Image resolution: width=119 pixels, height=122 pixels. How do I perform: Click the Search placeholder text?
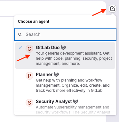(33, 34)
